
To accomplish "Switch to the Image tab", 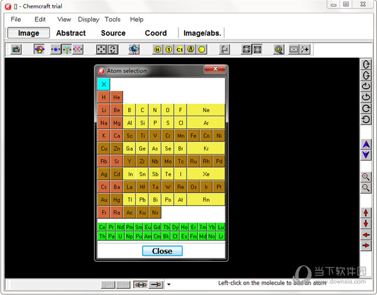I will point(29,33).
